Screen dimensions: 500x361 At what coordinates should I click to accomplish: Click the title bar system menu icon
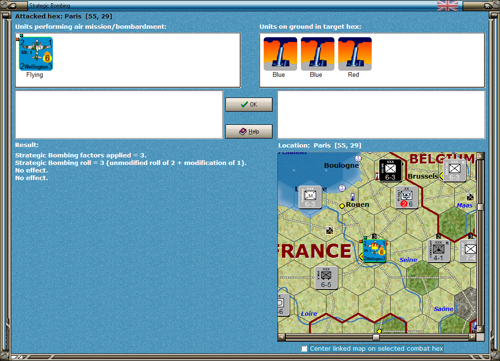pyautogui.click(x=12, y=5)
